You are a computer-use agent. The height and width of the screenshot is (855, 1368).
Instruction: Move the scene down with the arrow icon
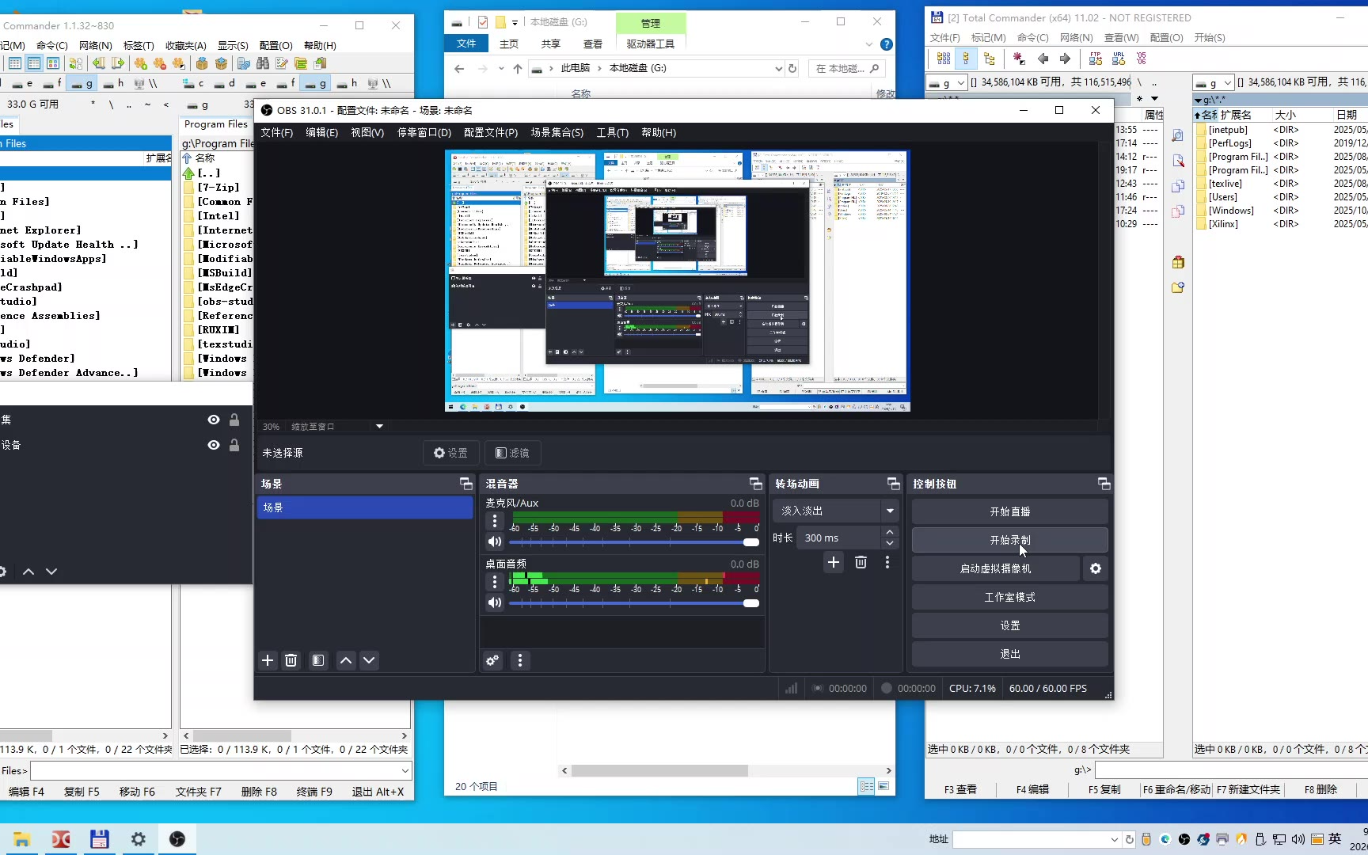[369, 660]
